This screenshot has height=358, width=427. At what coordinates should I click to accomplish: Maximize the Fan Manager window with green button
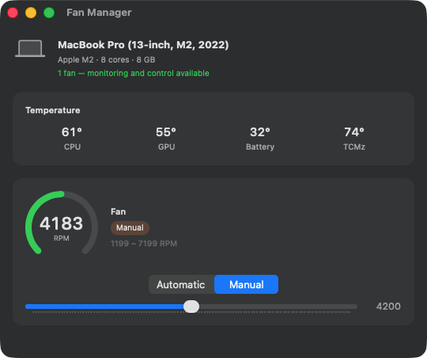pos(49,13)
